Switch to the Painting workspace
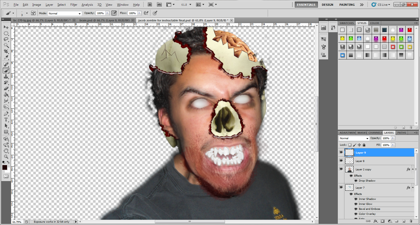 click(347, 5)
